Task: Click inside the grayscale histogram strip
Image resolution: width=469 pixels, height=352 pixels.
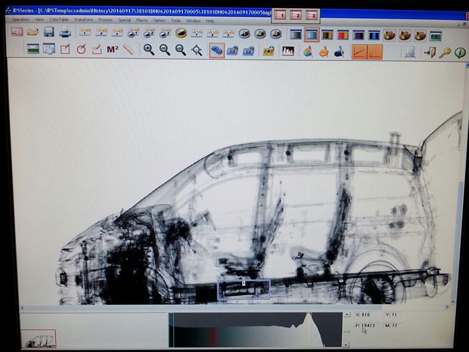Action: click(x=255, y=329)
